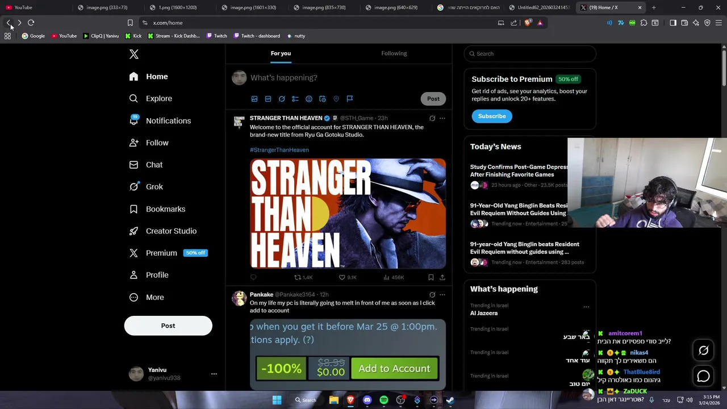Repost the STRANGER THAN HEAVEN post
This screenshot has height=409, width=727.
[303, 277]
